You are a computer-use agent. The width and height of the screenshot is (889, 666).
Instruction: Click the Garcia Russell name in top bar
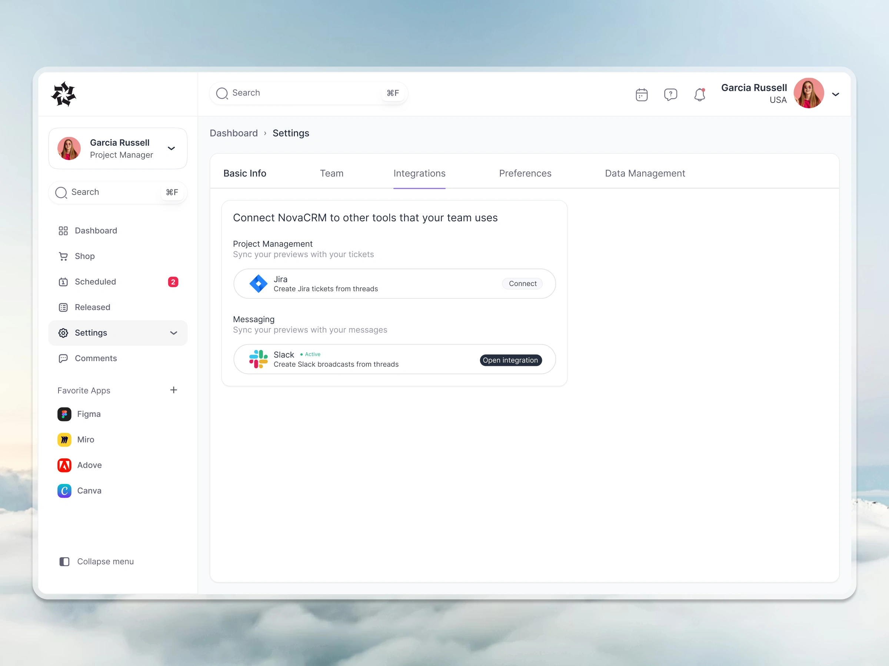click(754, 88)
